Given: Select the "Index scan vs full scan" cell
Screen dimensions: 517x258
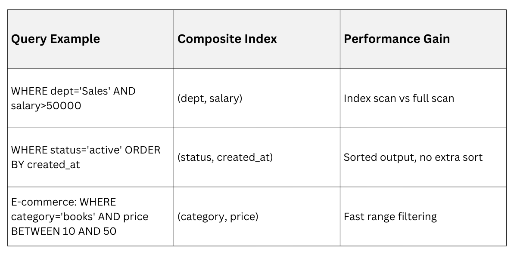Looking at the screenshot, I should click(x=399, y=98).
